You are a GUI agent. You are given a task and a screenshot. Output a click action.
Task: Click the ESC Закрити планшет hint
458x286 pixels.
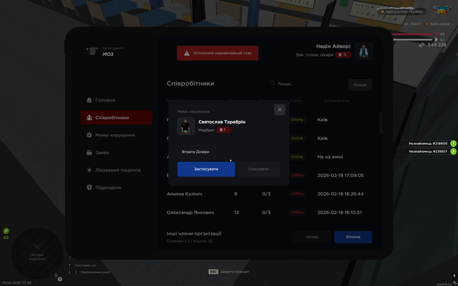click(229, 272)
